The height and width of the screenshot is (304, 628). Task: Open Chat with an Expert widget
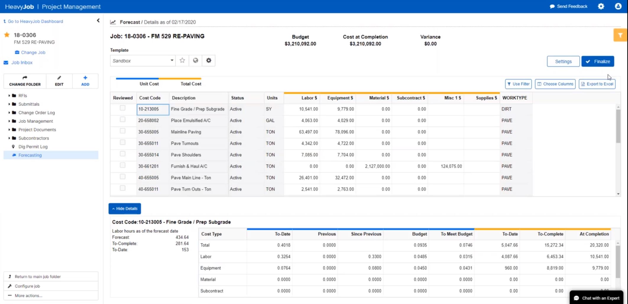tap(596, 298)
